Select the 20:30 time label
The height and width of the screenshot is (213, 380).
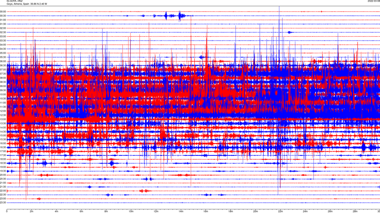point(3,179)
